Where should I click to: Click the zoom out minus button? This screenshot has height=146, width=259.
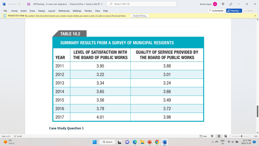tap(231, 136)
